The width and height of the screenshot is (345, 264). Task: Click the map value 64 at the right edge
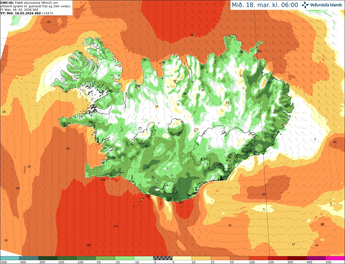pos(335,142)
